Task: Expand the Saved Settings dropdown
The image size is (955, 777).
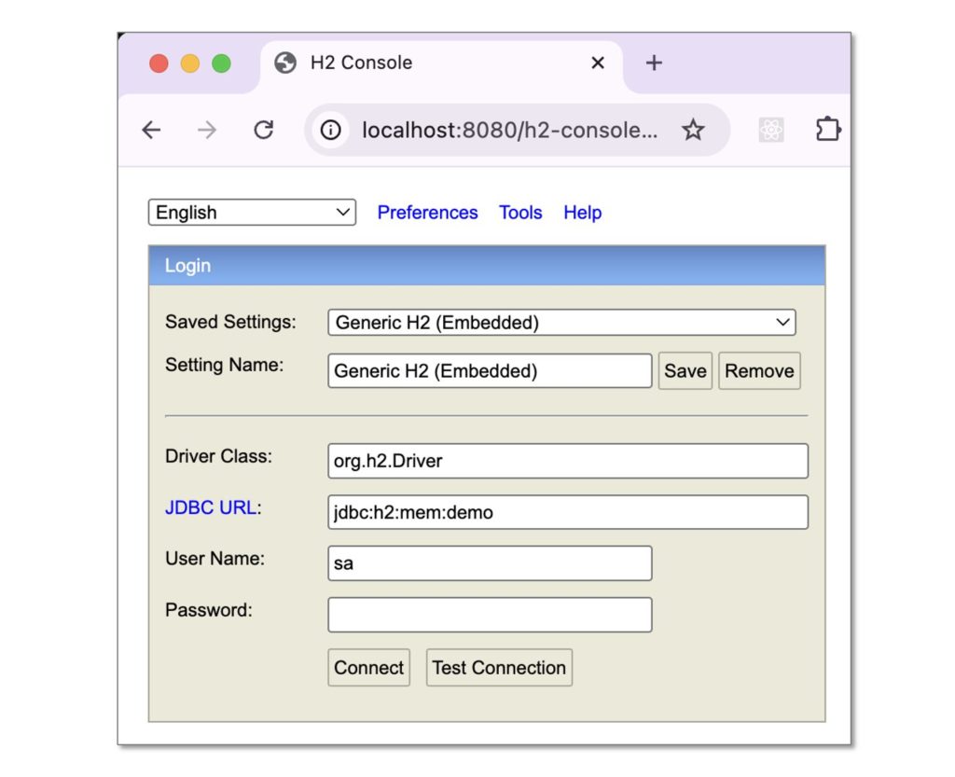Action: 561,323
